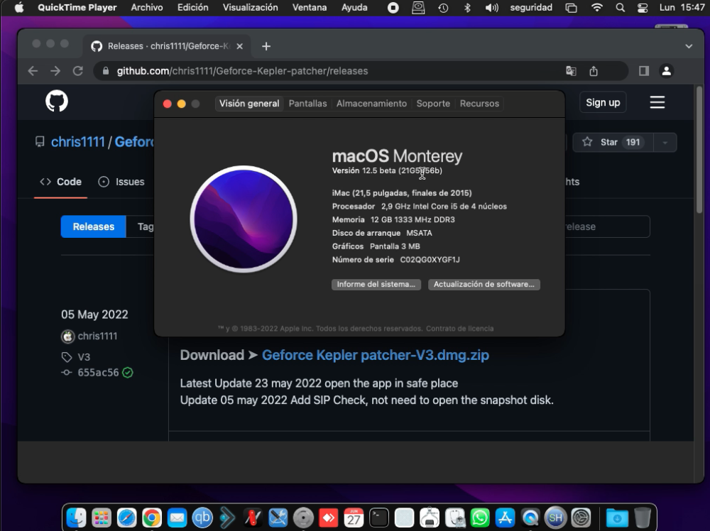
Task: Toggle Chrome side panel icon
Action: (644, 71)
